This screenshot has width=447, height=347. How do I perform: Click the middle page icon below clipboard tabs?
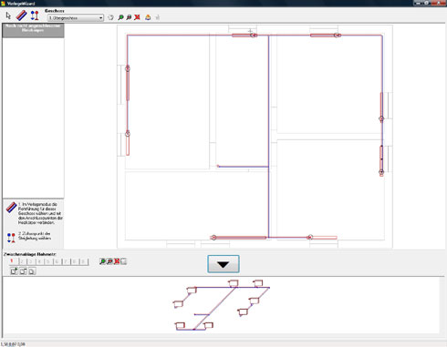coord(23,271)
